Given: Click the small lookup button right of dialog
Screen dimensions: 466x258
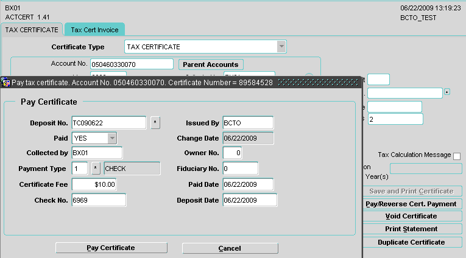Looking at the screenshot, I should click(x=447, y=92).
